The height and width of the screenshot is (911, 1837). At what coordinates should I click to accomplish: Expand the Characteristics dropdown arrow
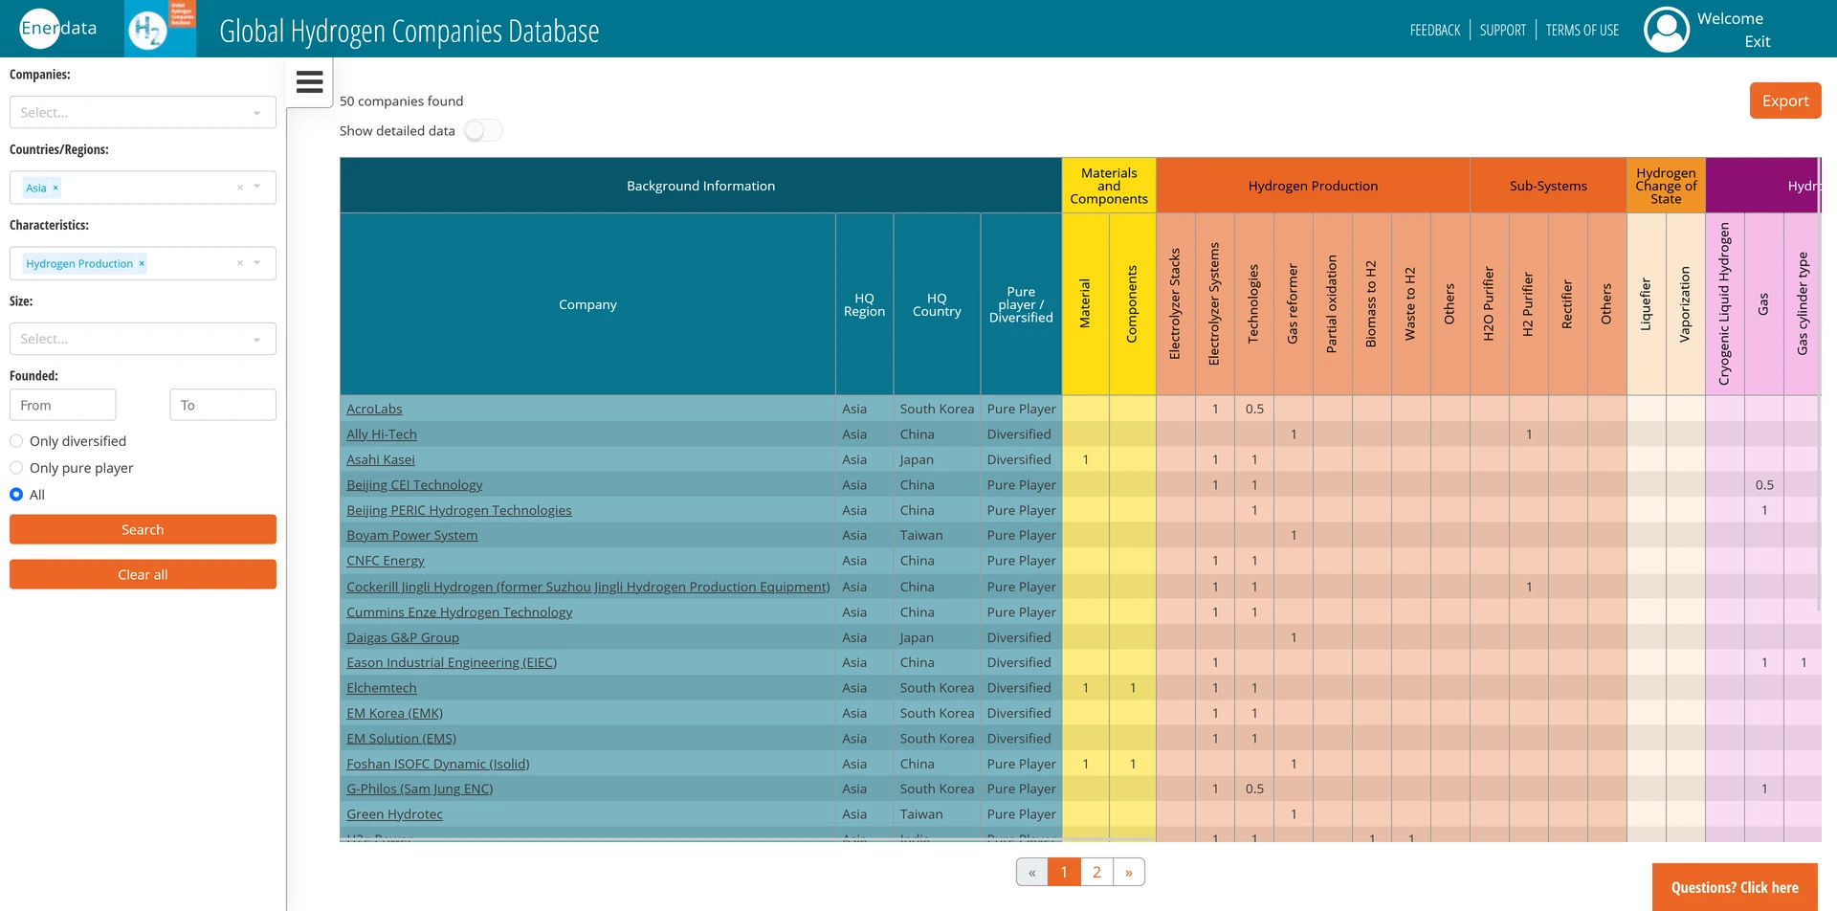256,263
